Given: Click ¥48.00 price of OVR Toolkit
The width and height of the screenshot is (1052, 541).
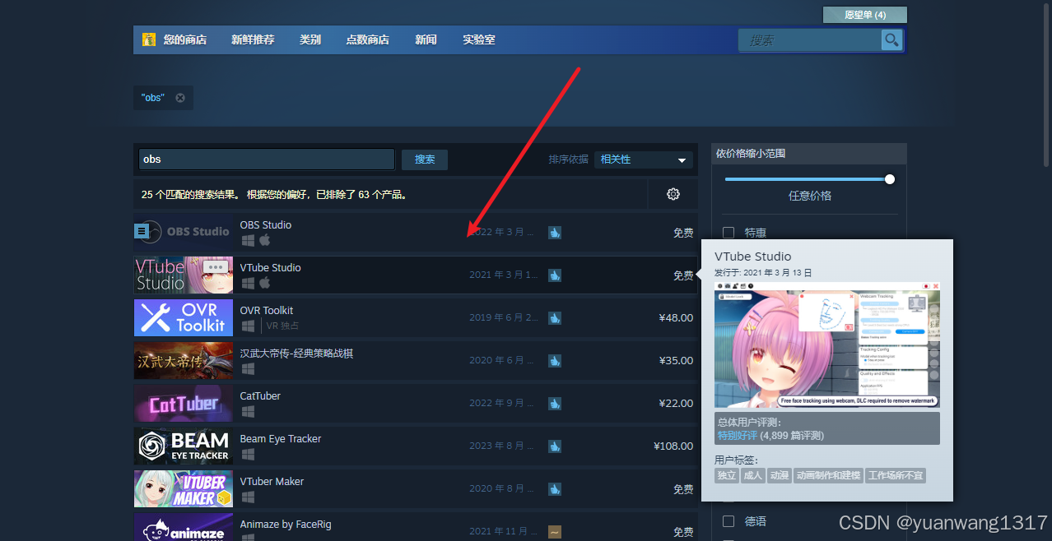Looking at the screenshot, I should [x=677, y=317].
